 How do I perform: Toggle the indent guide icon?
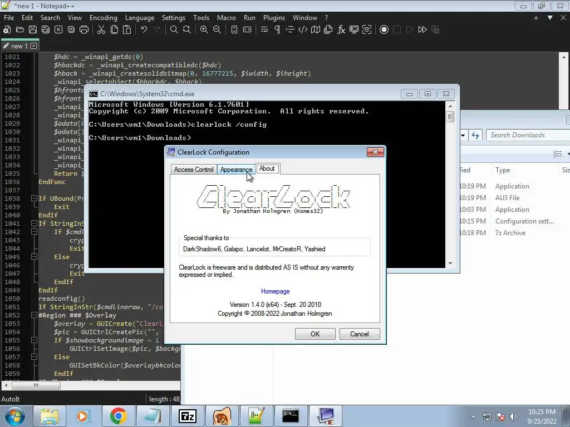coord(290,30)
